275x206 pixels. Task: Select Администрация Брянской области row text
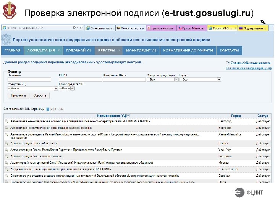coord(34,143)
